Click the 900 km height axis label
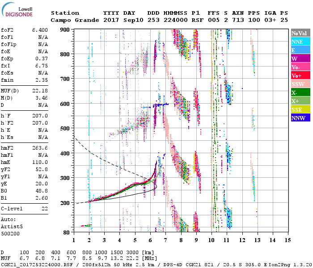The image size is (313, 268). click(66, 29)
